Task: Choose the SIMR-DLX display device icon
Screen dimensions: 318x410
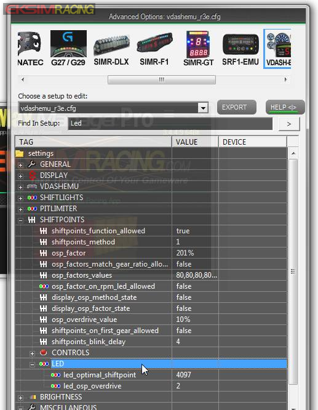Action: pos(111,49)
